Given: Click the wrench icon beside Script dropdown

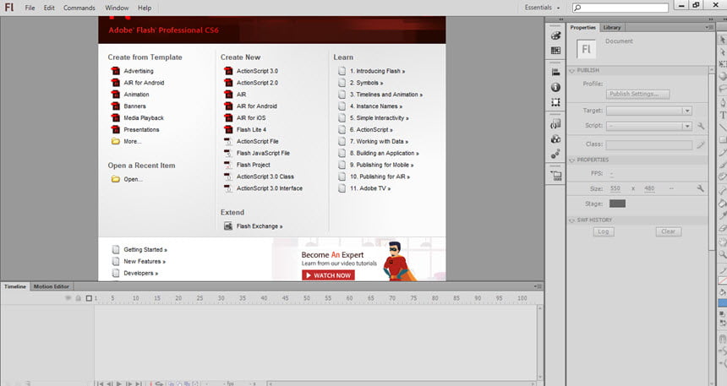Looking at the screenshot, I should [701, 126].
